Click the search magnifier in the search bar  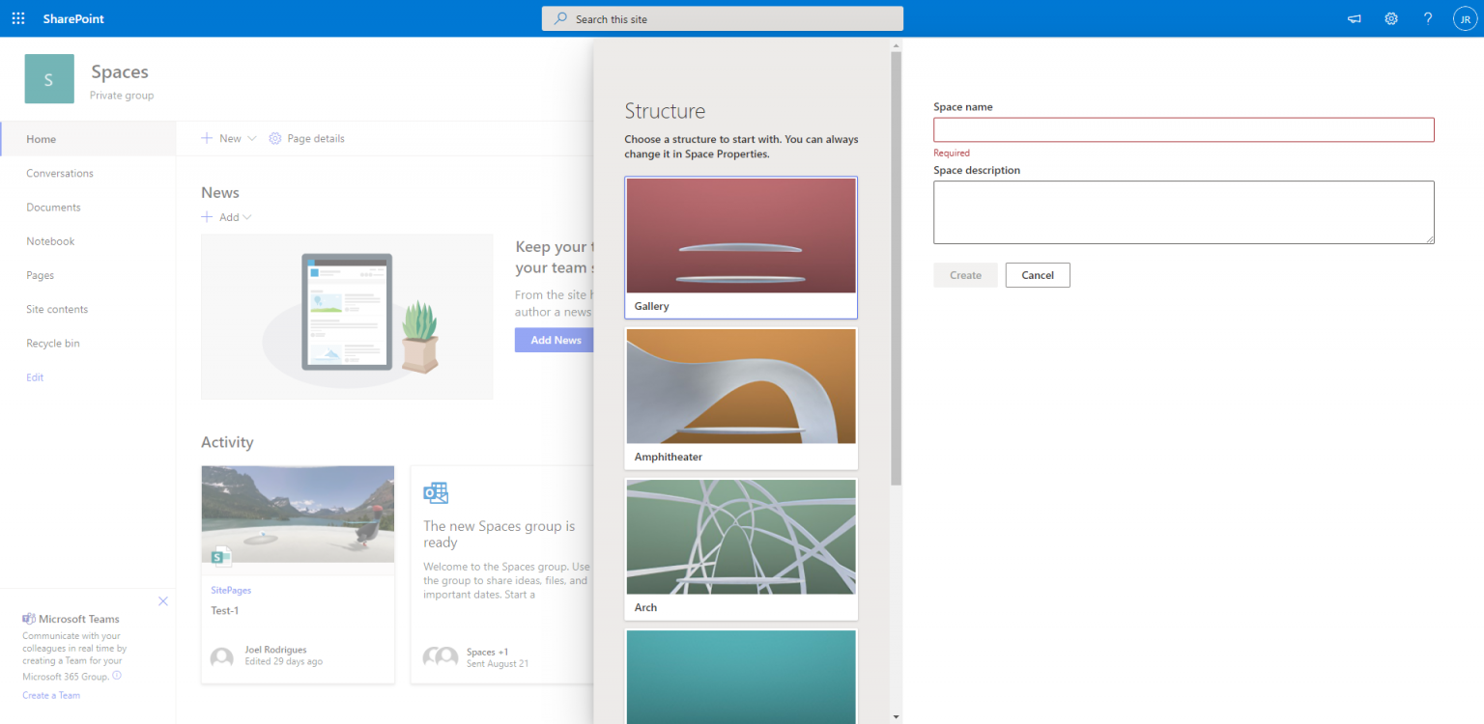click(560, 18)
